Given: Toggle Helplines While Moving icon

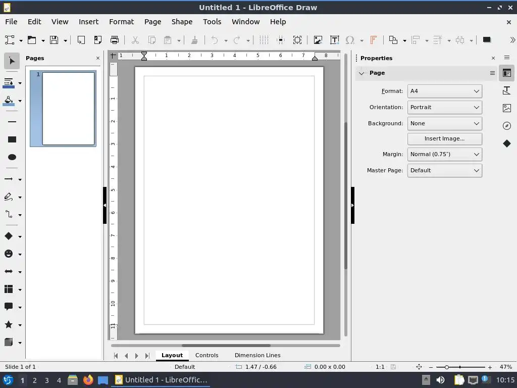Looking at the screenshot, I should point(281,40).
